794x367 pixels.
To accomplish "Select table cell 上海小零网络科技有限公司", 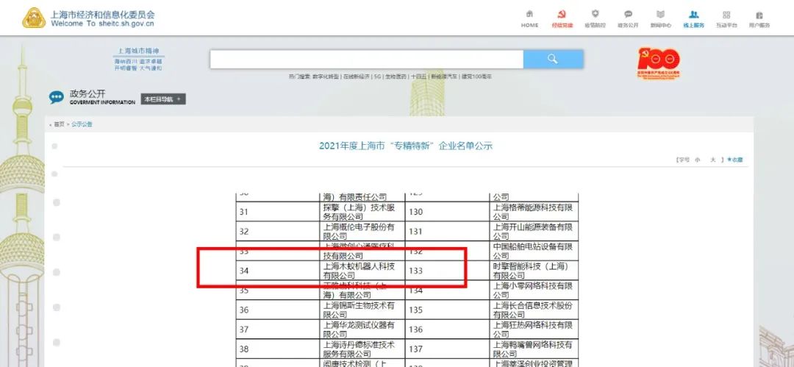I will pyautogui.click(x=533, y=291).
